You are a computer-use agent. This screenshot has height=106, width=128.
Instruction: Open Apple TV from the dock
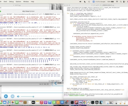33,102
